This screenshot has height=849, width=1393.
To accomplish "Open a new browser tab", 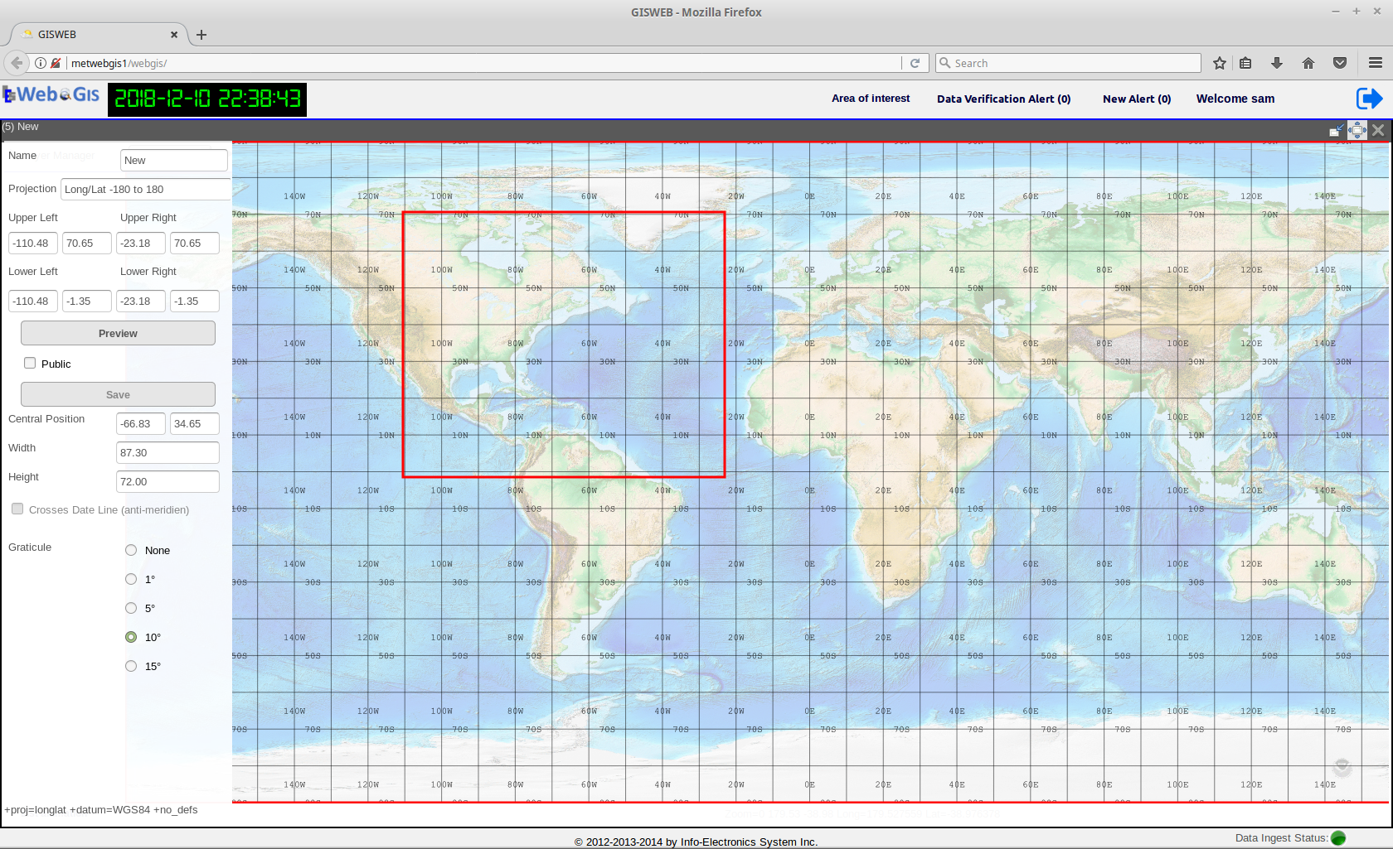I will point(201,35).
